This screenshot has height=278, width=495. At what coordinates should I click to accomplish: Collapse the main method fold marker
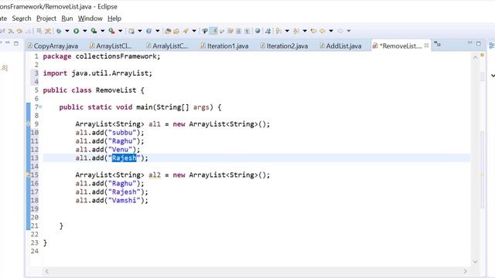click(40, 107)
